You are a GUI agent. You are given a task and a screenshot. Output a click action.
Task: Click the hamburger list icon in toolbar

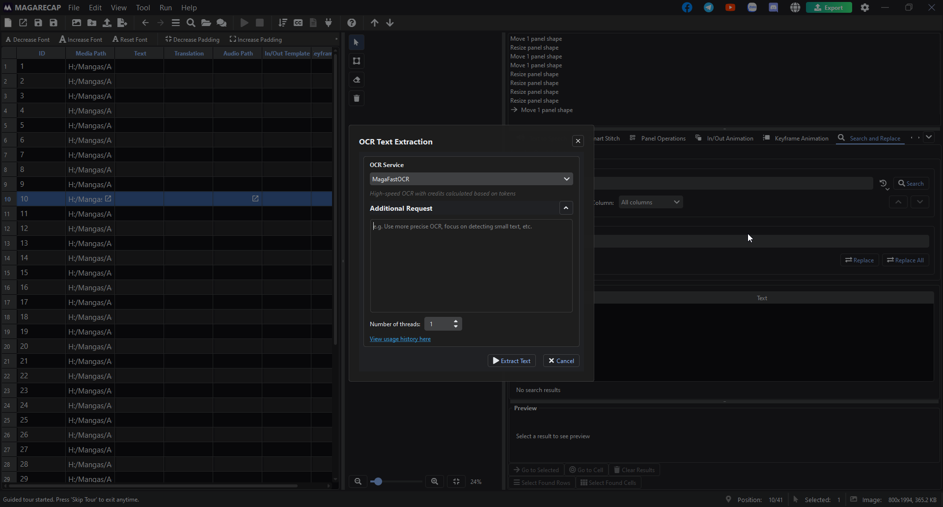(x=175, y=23)
